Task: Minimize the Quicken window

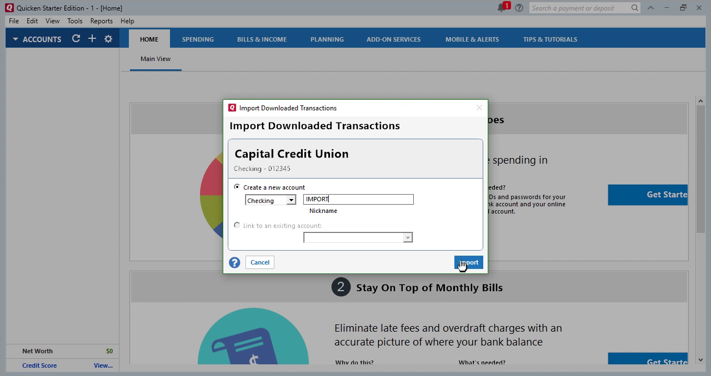Action: pos(667,8)
